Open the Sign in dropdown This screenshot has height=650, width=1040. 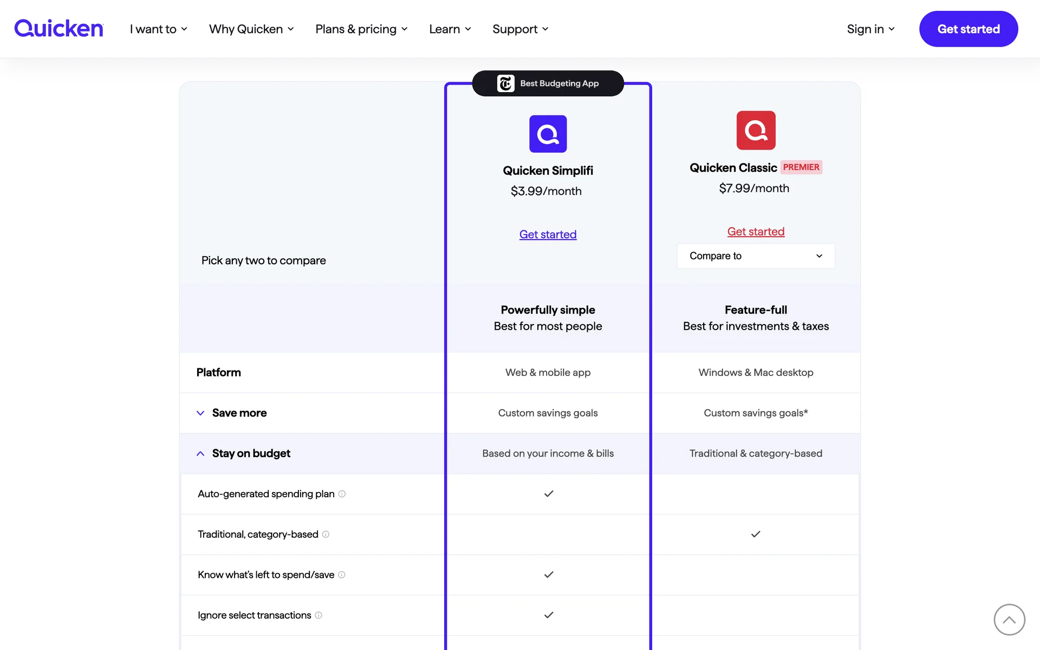(x=870, y=29)
